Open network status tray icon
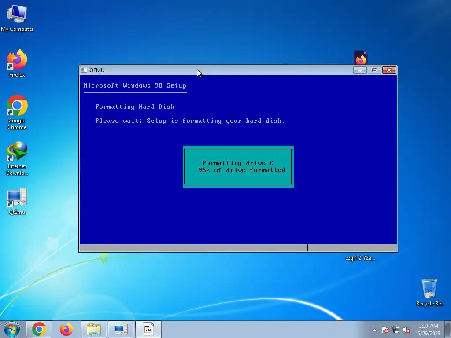 tap(396, 330)
